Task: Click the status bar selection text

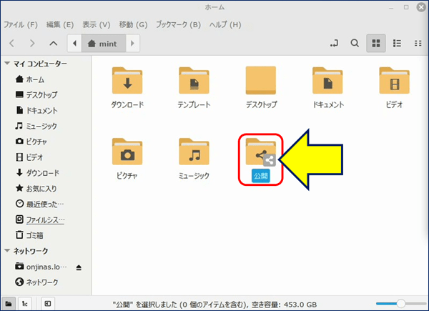Action: click(x=214, y=305)
